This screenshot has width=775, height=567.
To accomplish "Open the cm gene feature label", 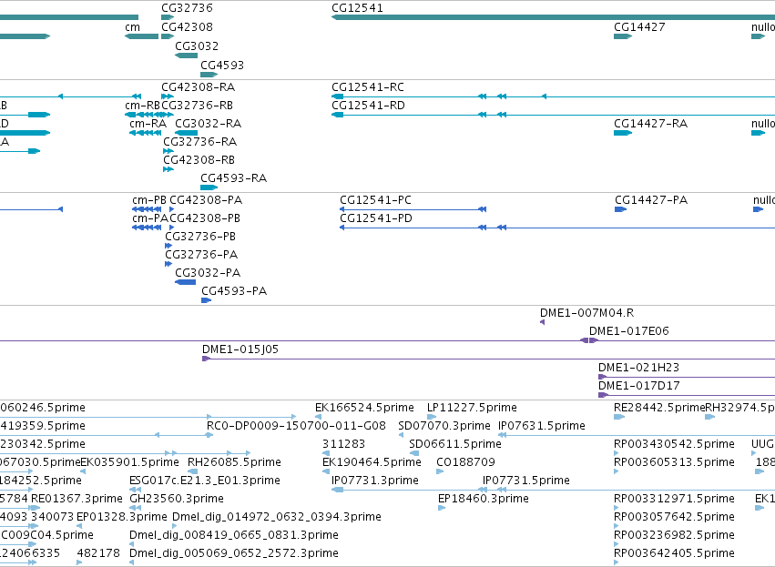I will pyautogui.click(x=132, y=27).
